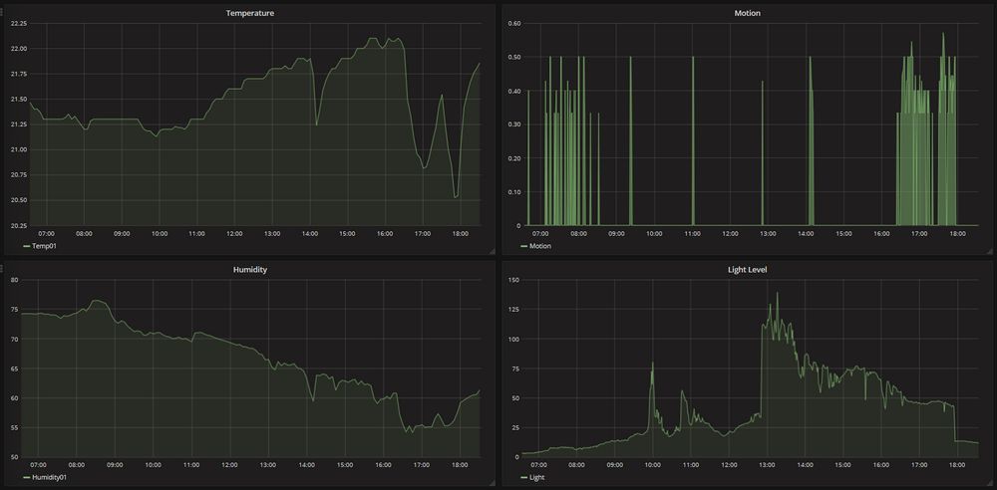This screenshot has height=490, width=997.
Task: Open the Motion panel title menu
Action: 746,13
